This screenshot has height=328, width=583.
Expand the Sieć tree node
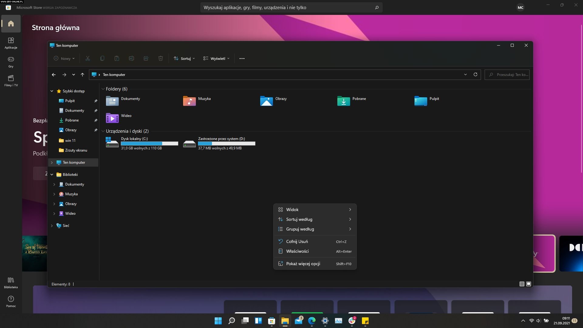(x=52, y=226)
